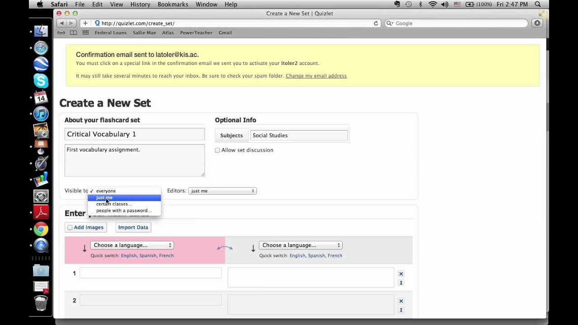Open the Window menu
This screenshot has height=325, width=578.
206,4
